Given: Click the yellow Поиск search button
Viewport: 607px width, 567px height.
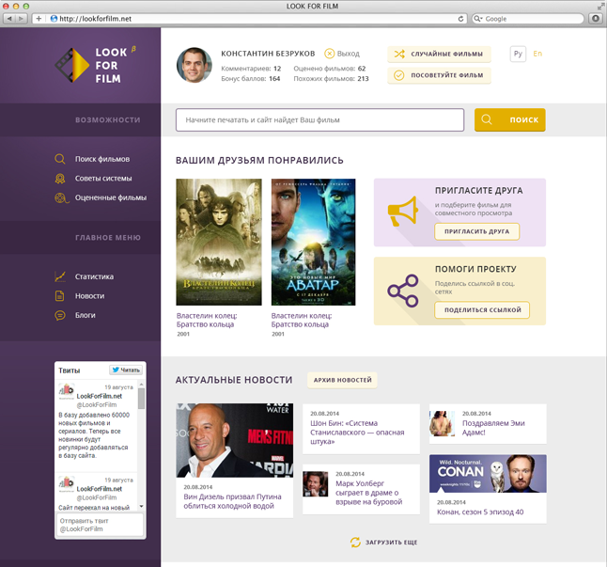Looking at the screenshot, I should pyautogui.click(x=510, y=120).
